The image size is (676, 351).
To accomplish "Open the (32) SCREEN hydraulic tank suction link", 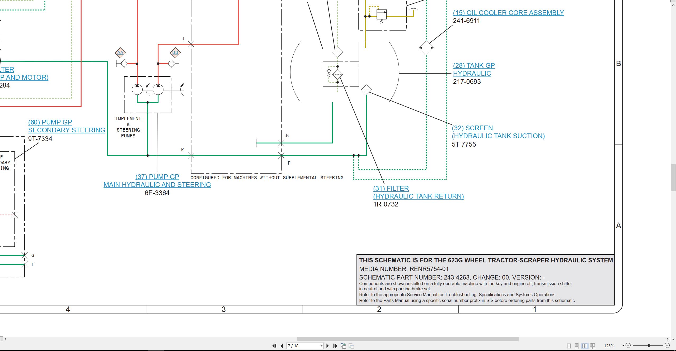I will tap(498, 132).
